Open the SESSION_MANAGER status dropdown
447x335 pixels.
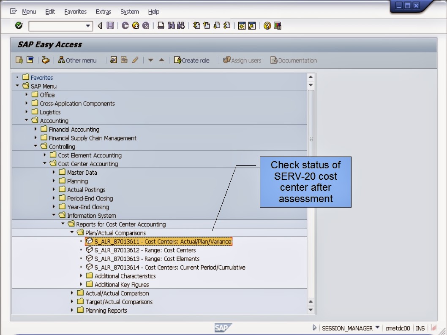pos(377,327)
